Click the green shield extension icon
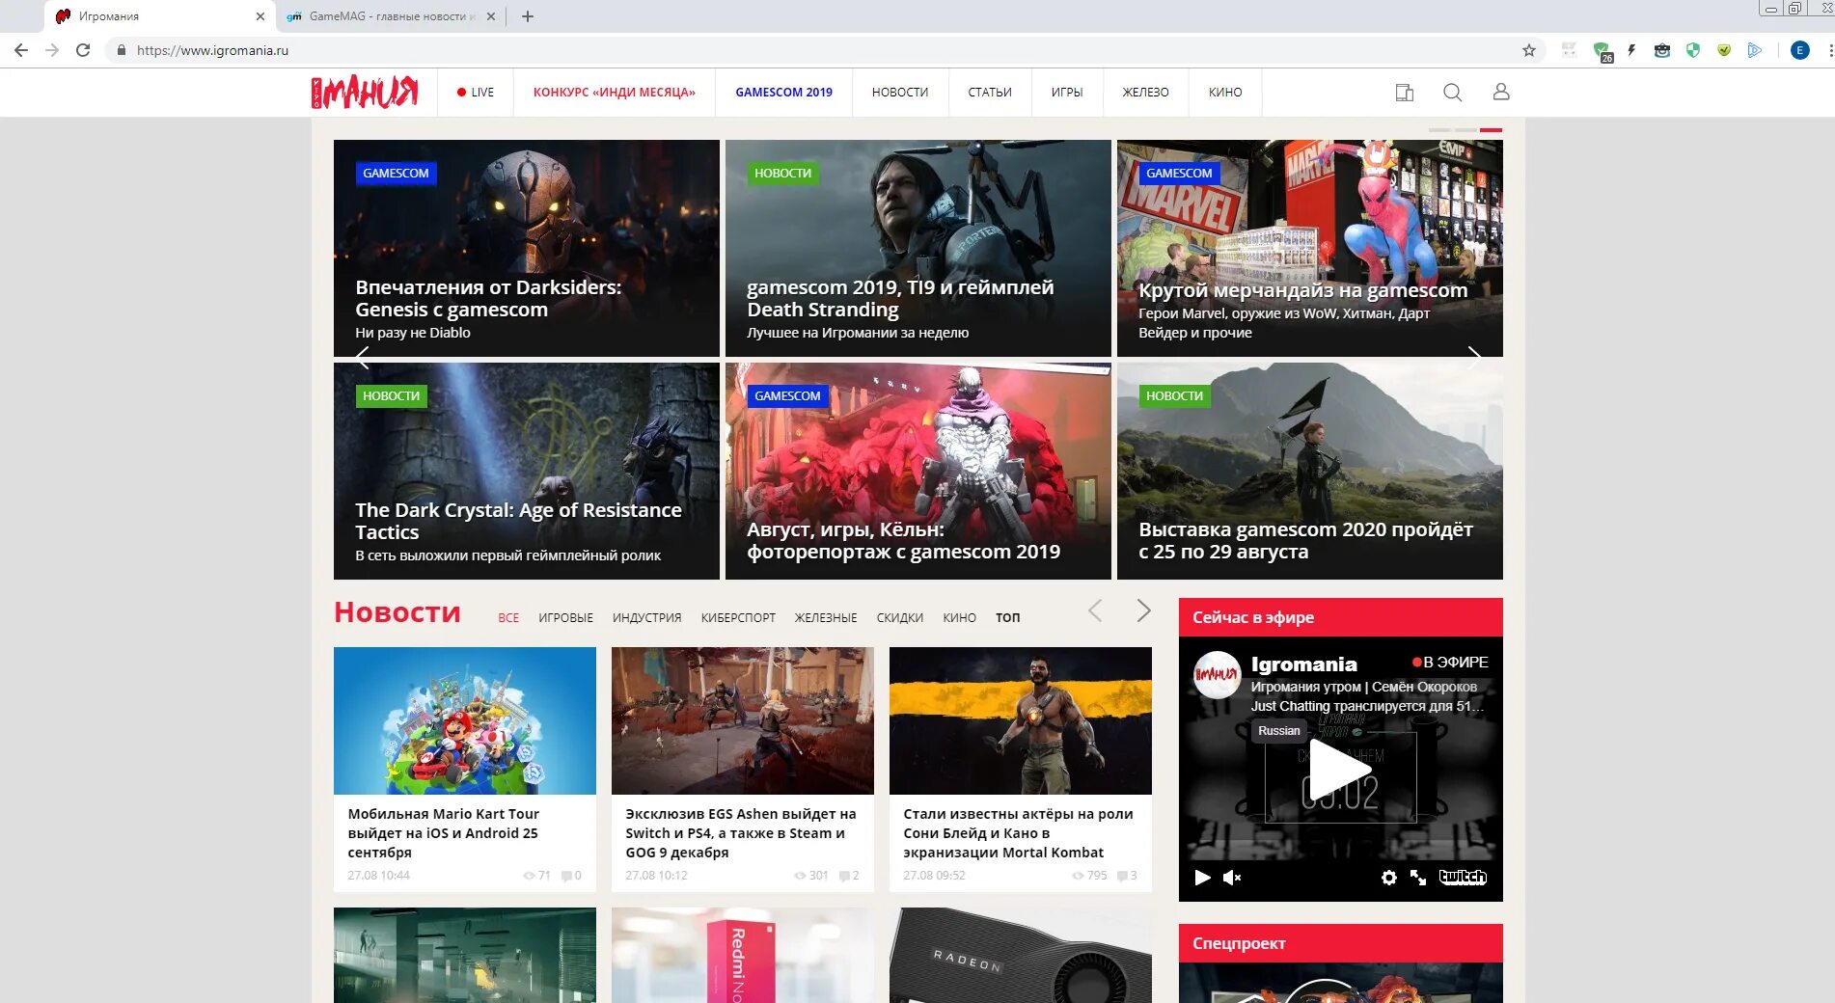The height and width of the screenshot is (1003, 1835). [x=1693, y=50]
